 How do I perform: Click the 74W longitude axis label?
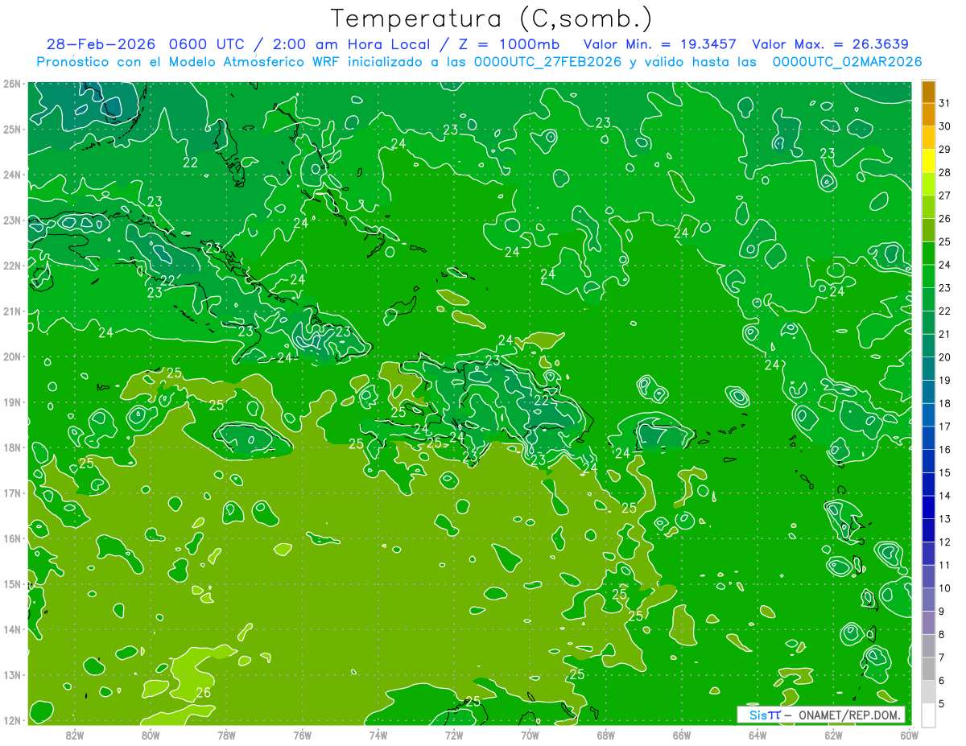[x=378, y=735]
